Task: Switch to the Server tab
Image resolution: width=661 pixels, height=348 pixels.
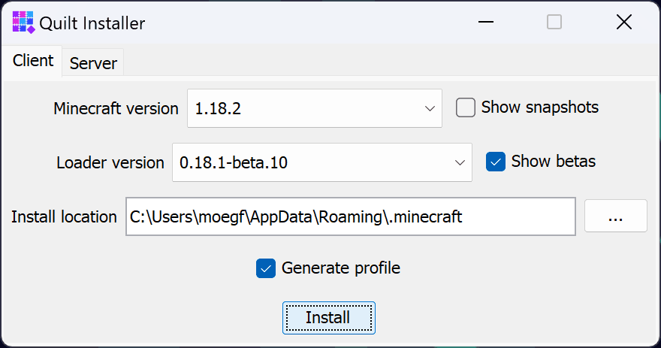Action: (x=93, y=63)
